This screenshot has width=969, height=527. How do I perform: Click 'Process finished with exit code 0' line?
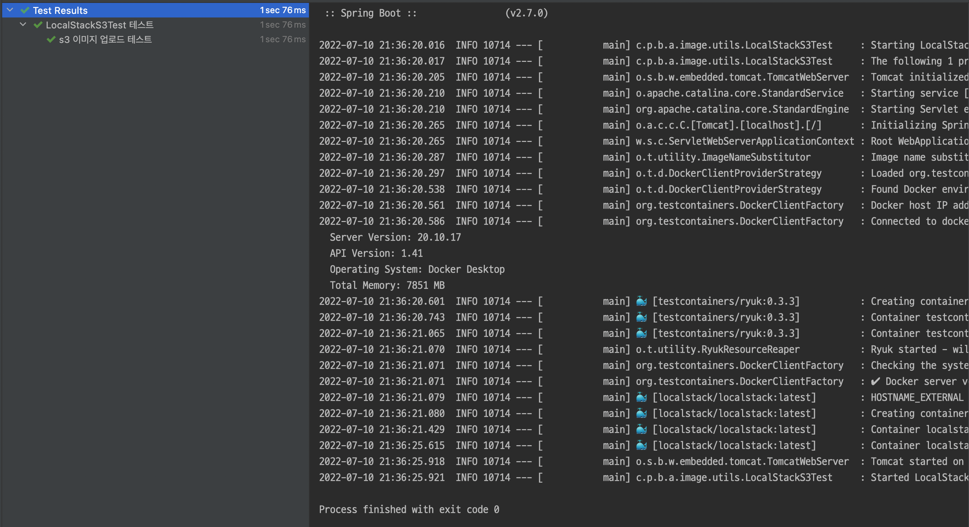pyautogui.click(x=409, y=509)
